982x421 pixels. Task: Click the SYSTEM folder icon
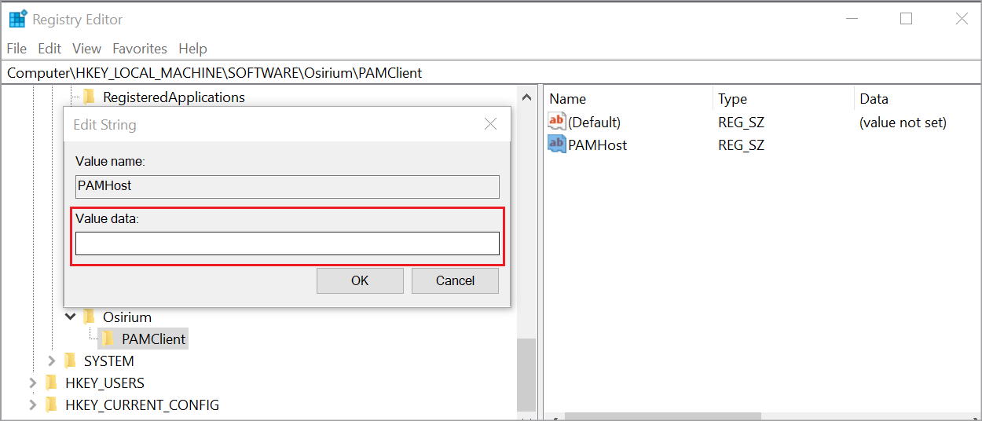[x=70, y=361]
